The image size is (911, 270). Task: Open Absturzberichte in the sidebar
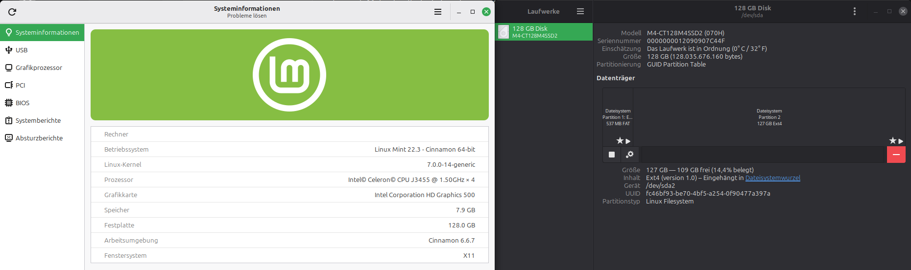pyautogui.click(x=42, y=138)
